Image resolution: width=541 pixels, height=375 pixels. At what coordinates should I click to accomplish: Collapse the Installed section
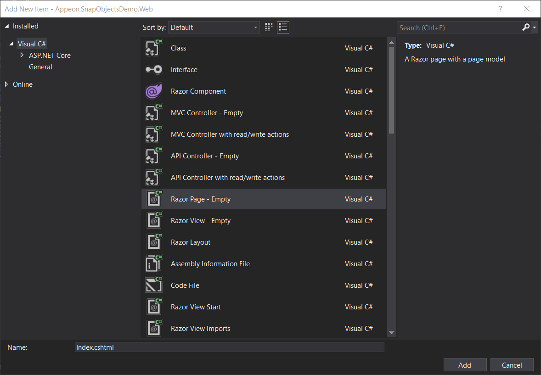pos(6,26)
